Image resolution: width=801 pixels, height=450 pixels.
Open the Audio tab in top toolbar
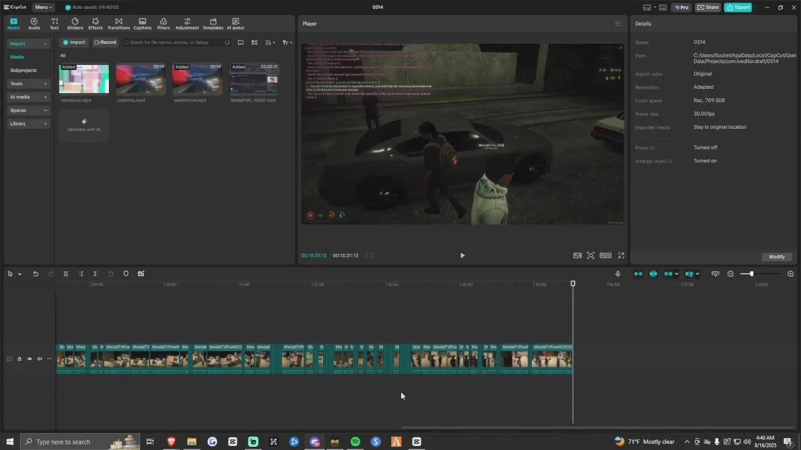coord(34,24)
